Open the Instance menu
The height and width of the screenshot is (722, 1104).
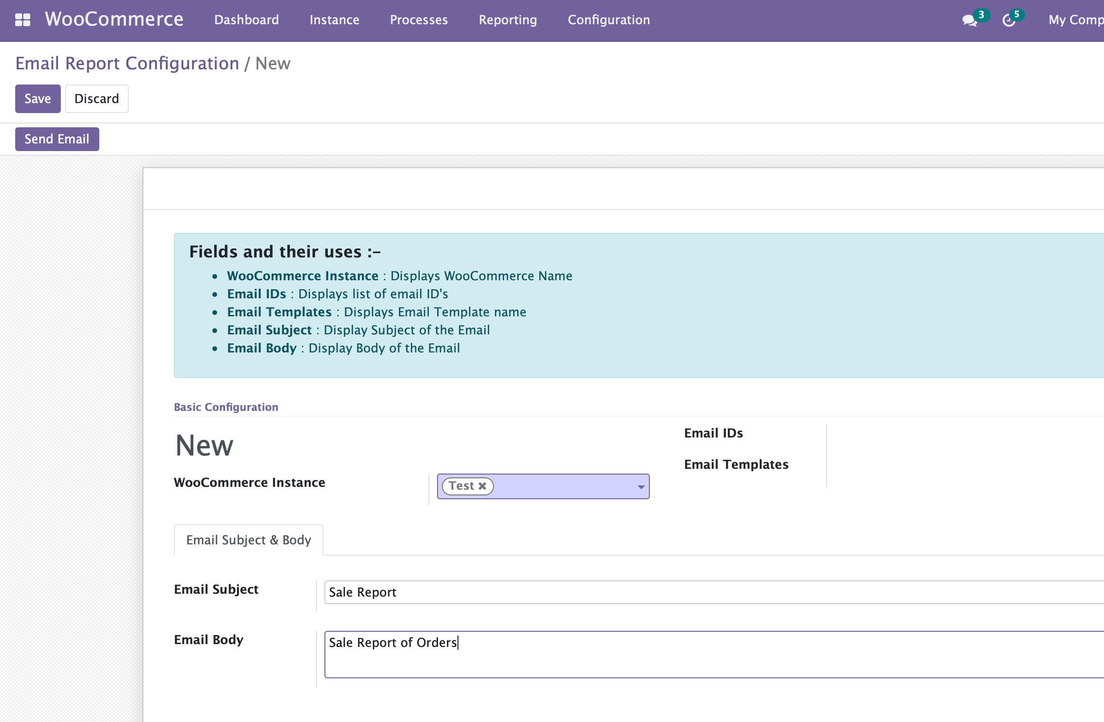click(x=334, y=20)
